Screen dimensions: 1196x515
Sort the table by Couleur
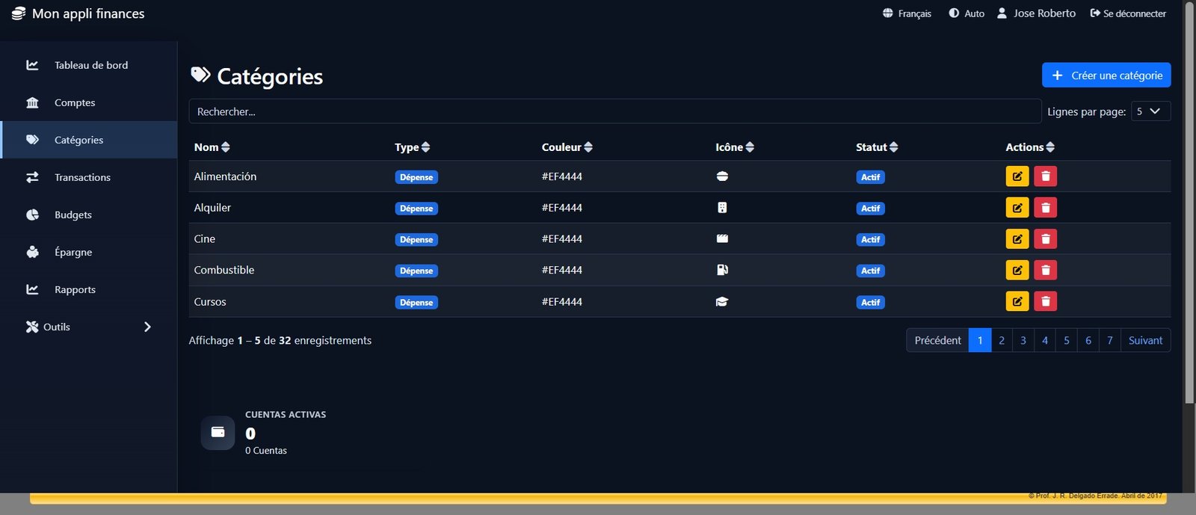(567, 147)
